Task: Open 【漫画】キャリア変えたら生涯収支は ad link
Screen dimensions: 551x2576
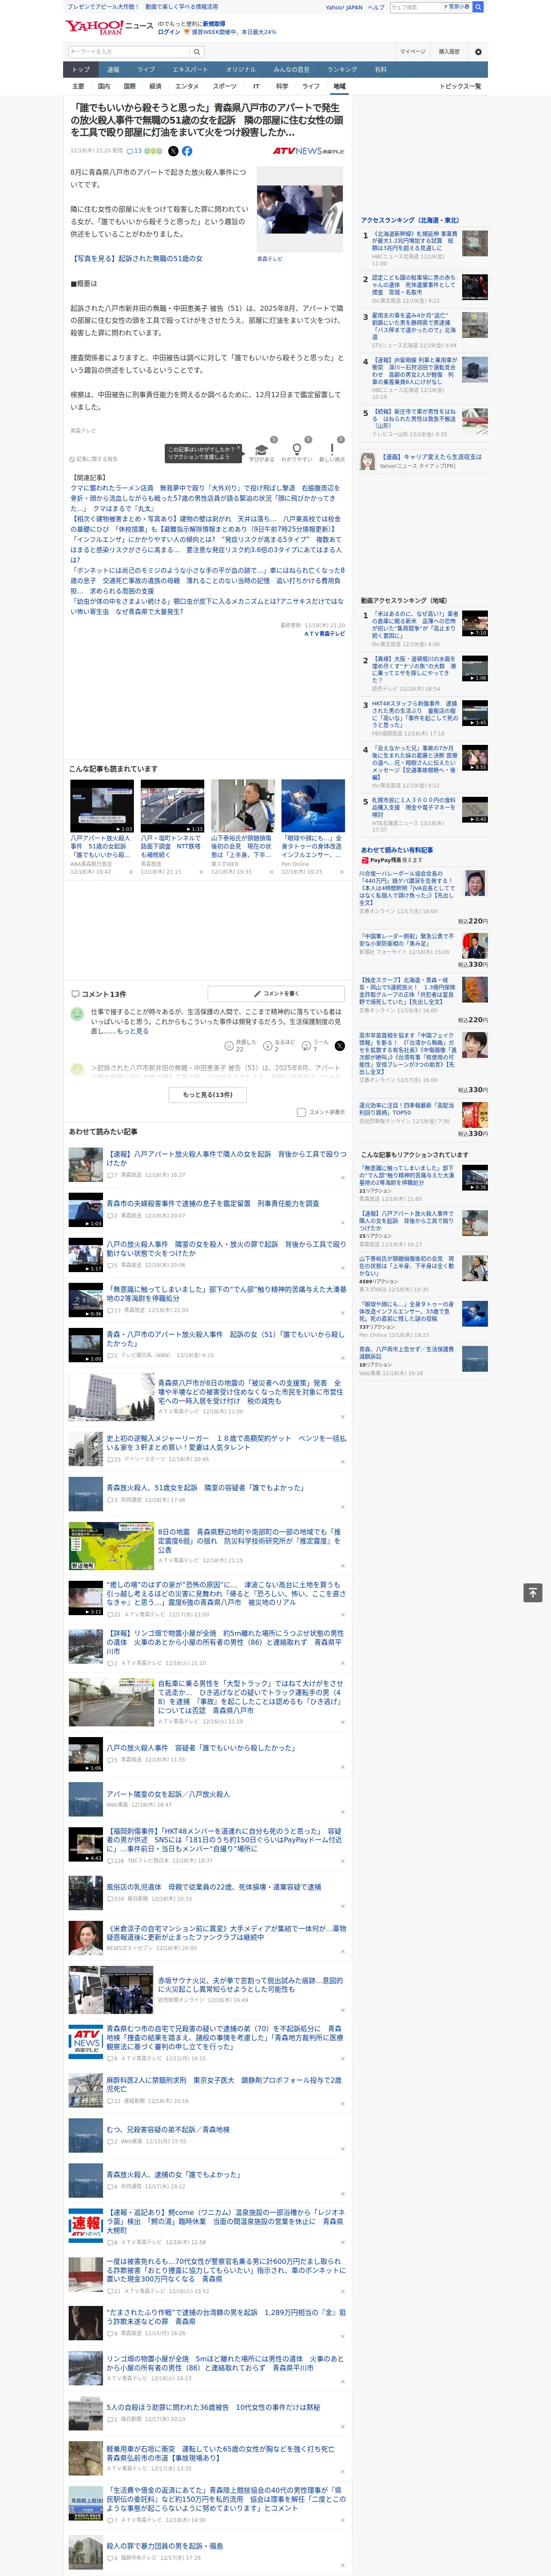Action: (431, 456)
